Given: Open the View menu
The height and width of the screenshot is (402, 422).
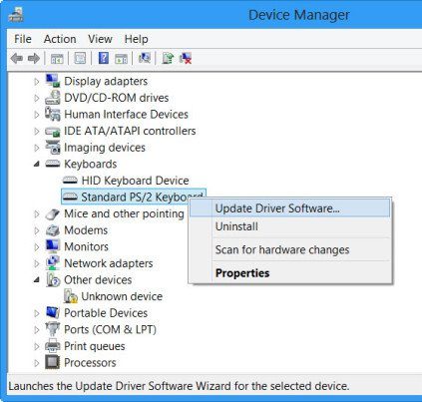Looking at the screenshot, I should (x=100, y=39).
